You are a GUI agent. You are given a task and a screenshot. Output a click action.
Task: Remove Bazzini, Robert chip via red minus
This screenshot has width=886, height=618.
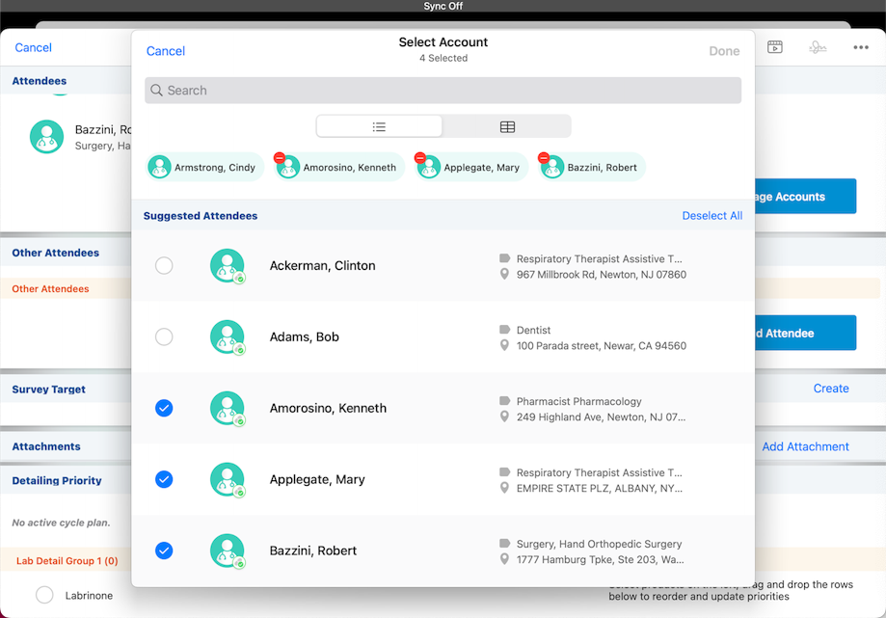[x=544, y=158]
